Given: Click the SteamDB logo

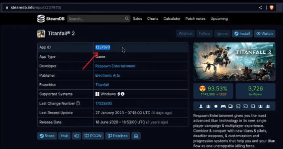Looking at the screenshot, I should click(x=51, y=19).
